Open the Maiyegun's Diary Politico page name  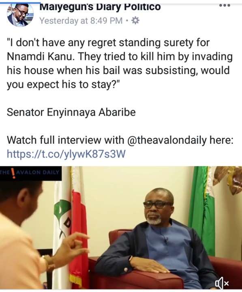coord(100,7)
